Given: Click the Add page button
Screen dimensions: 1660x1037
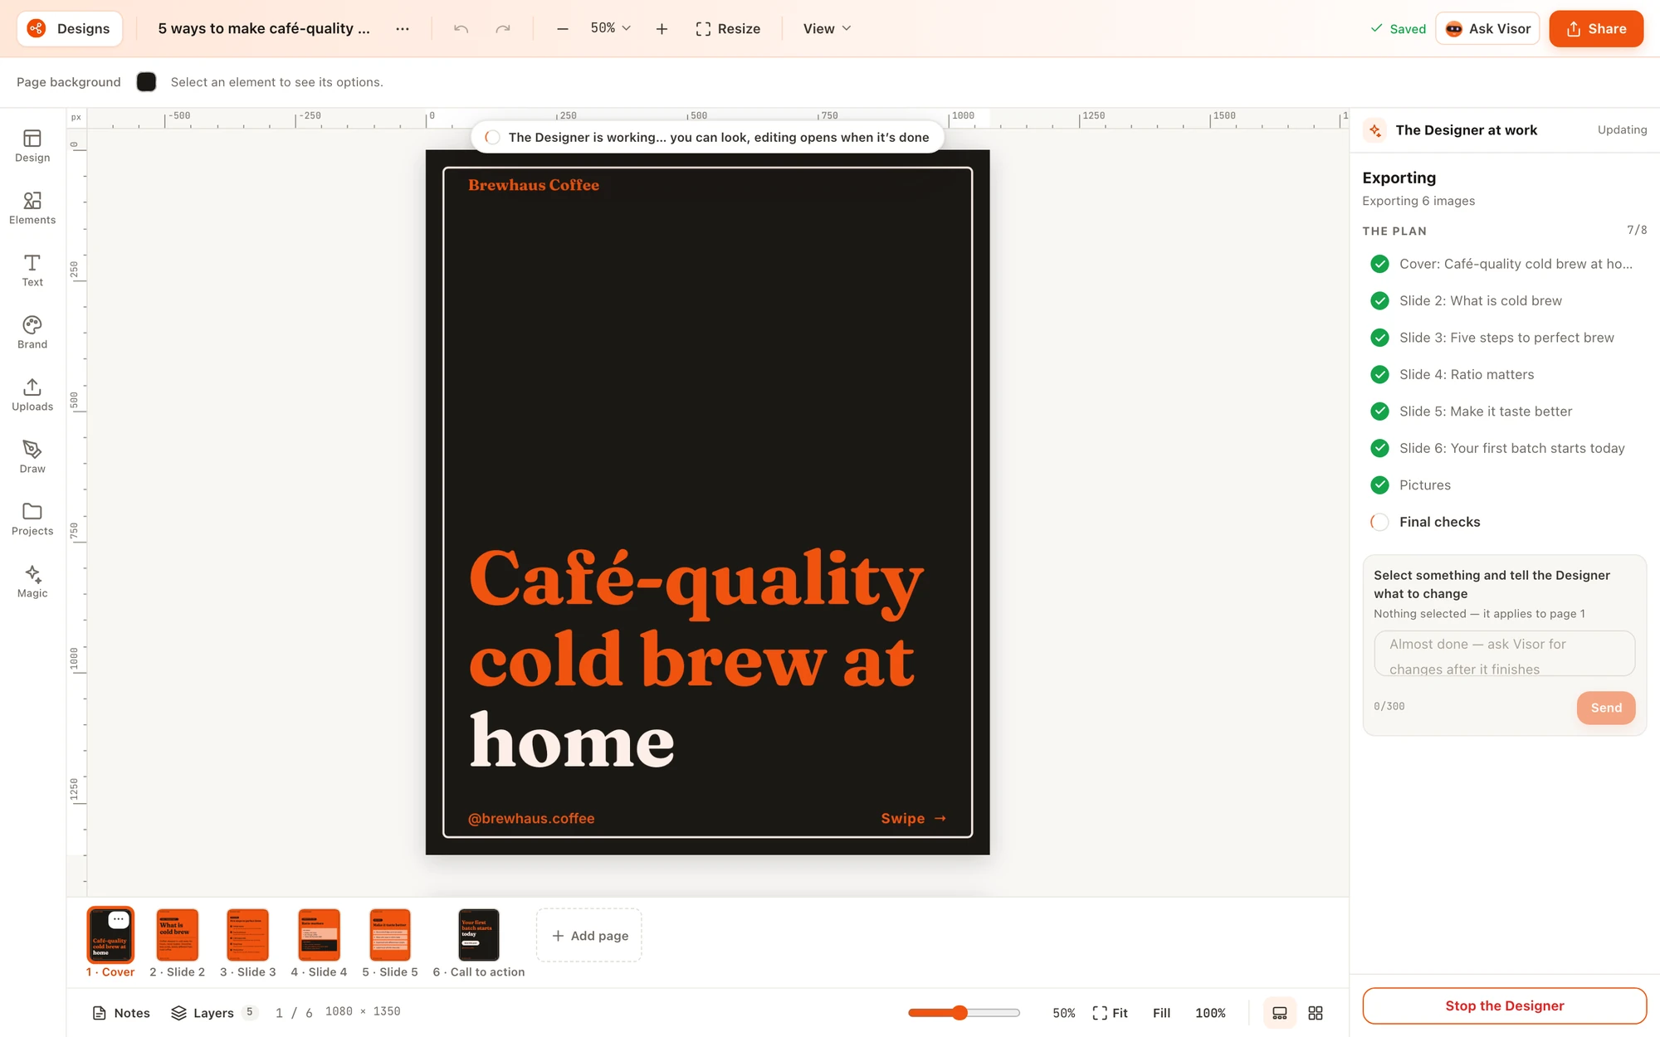Looking at the screenshot, I should tap(589, 935).
